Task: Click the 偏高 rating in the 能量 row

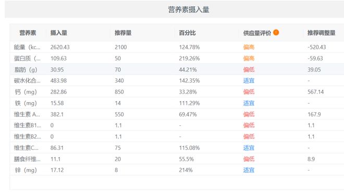Action: [x=249, y=47]
